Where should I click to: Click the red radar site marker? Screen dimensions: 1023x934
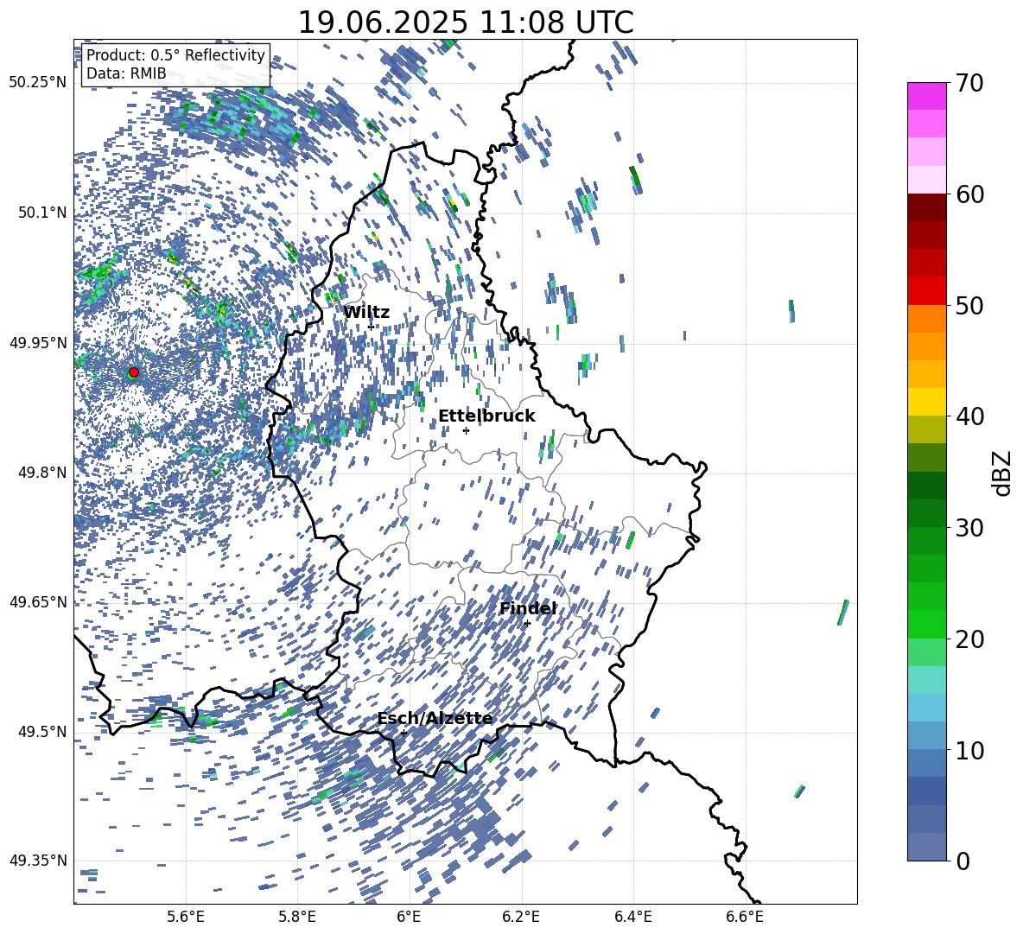pyautogui.click(x=134, y=372)
